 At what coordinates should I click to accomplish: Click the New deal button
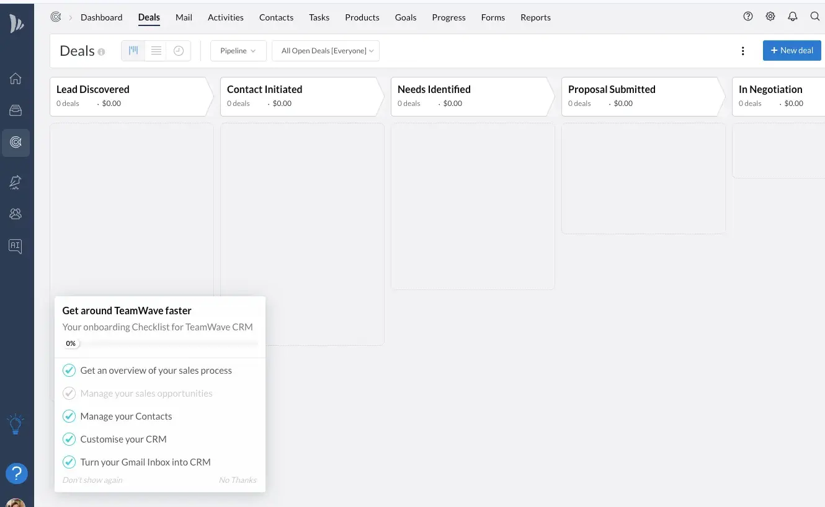pyautogui.click(x=792, y=51)
